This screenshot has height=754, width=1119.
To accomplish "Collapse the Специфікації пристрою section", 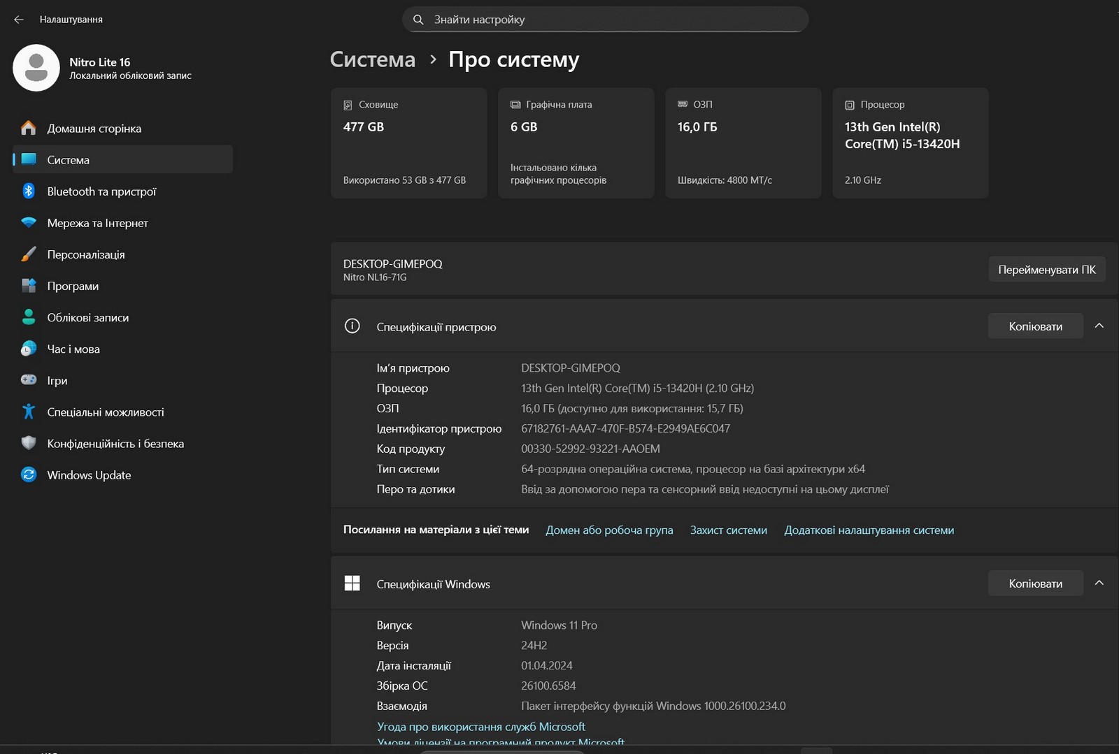I will 1099,326.
